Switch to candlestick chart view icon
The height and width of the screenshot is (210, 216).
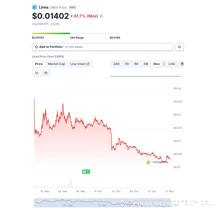(46, 73)
